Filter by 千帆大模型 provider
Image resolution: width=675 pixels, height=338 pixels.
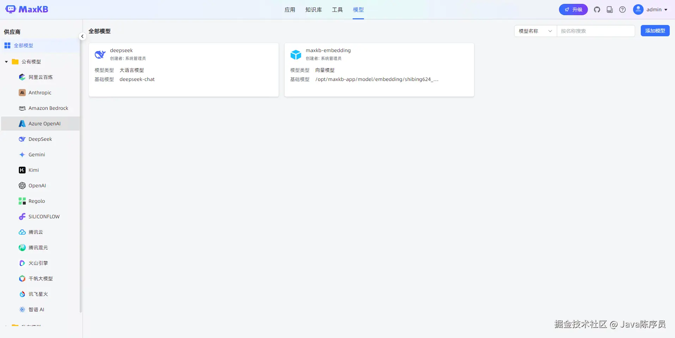41,278
